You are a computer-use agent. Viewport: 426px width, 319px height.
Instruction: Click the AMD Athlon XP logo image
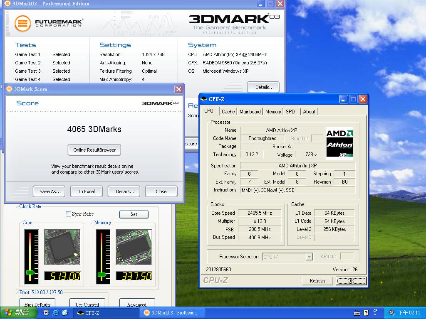point(339,143)
